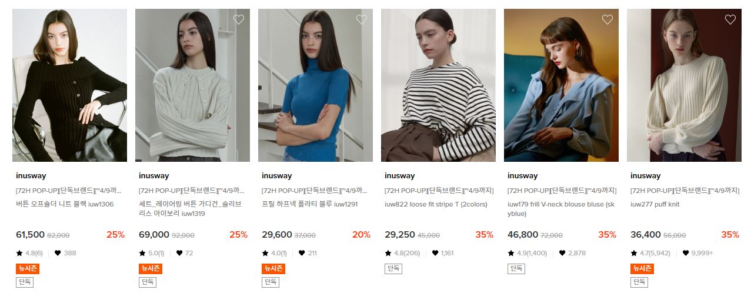The width and height of the screenshot is (751, 303).
Task: Open iuw277 puff knit product title
Action: click(x=655, y=204)
